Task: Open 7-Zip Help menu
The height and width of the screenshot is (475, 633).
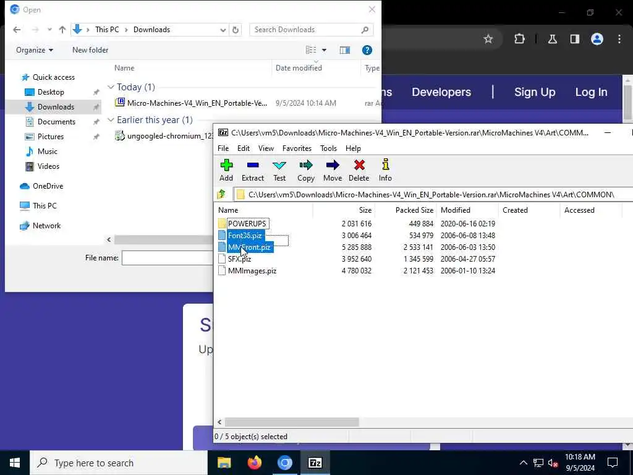Action: 353,148
